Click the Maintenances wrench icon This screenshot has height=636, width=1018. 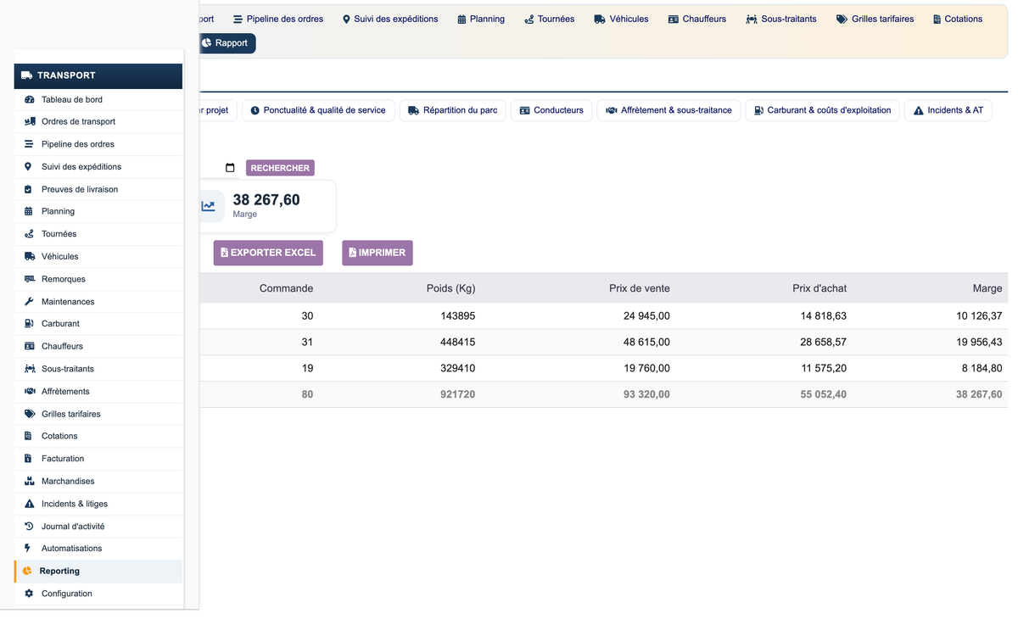29,301
